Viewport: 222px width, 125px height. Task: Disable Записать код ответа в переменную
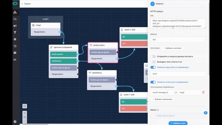(153, 67)
